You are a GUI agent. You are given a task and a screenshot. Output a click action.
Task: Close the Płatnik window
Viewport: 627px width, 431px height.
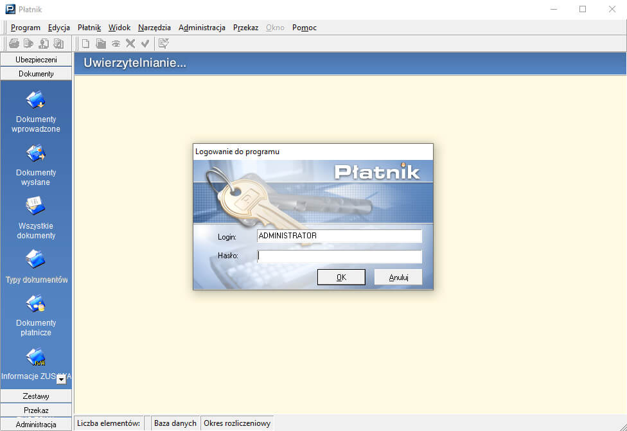pos(612,9)
